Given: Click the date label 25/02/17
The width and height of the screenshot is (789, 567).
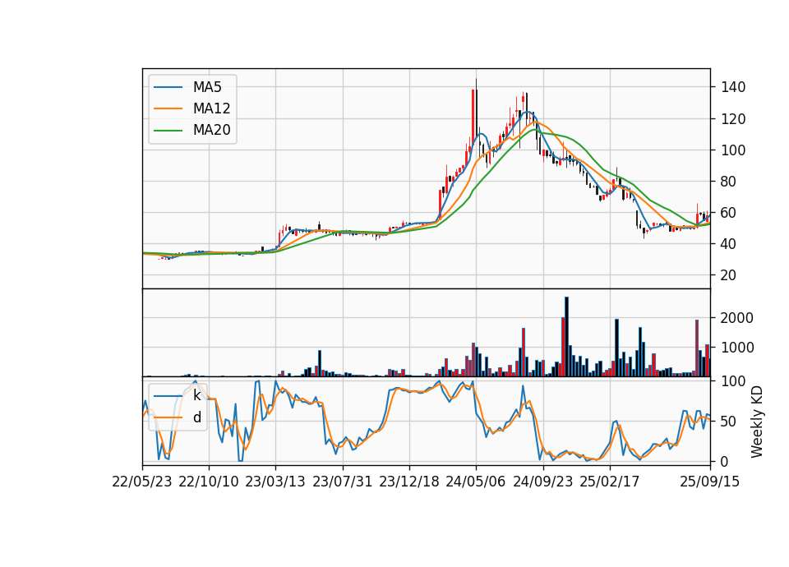Looking at the screenshot, I should pyautogui.click(x=609, y=482).
